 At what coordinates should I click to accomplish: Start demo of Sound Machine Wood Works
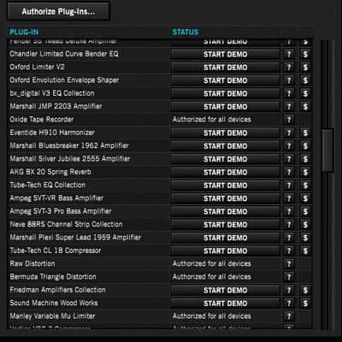[x=226, y=304]
